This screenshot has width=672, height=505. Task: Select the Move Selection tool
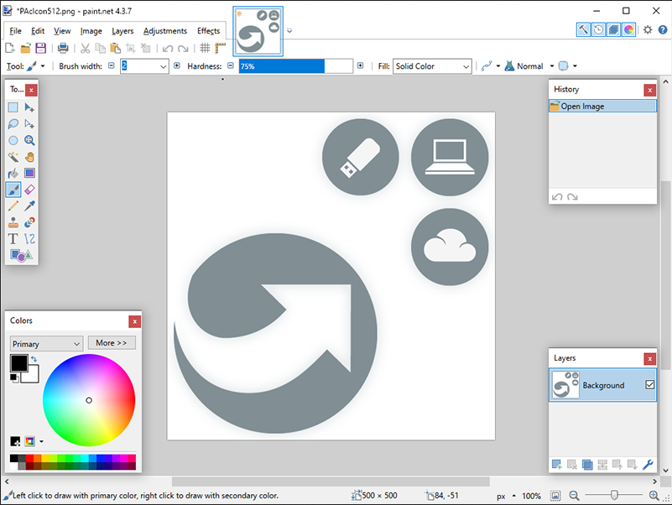(29, 124)
